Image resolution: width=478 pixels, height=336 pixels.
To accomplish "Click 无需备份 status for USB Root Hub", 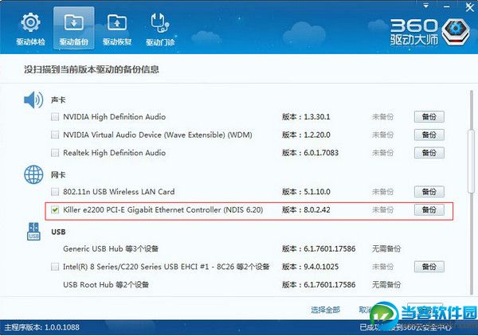I will coord(386,284).
